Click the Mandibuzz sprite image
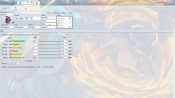Screen dimensions: 175x98 pyautogui.click(x=8, y=20)
